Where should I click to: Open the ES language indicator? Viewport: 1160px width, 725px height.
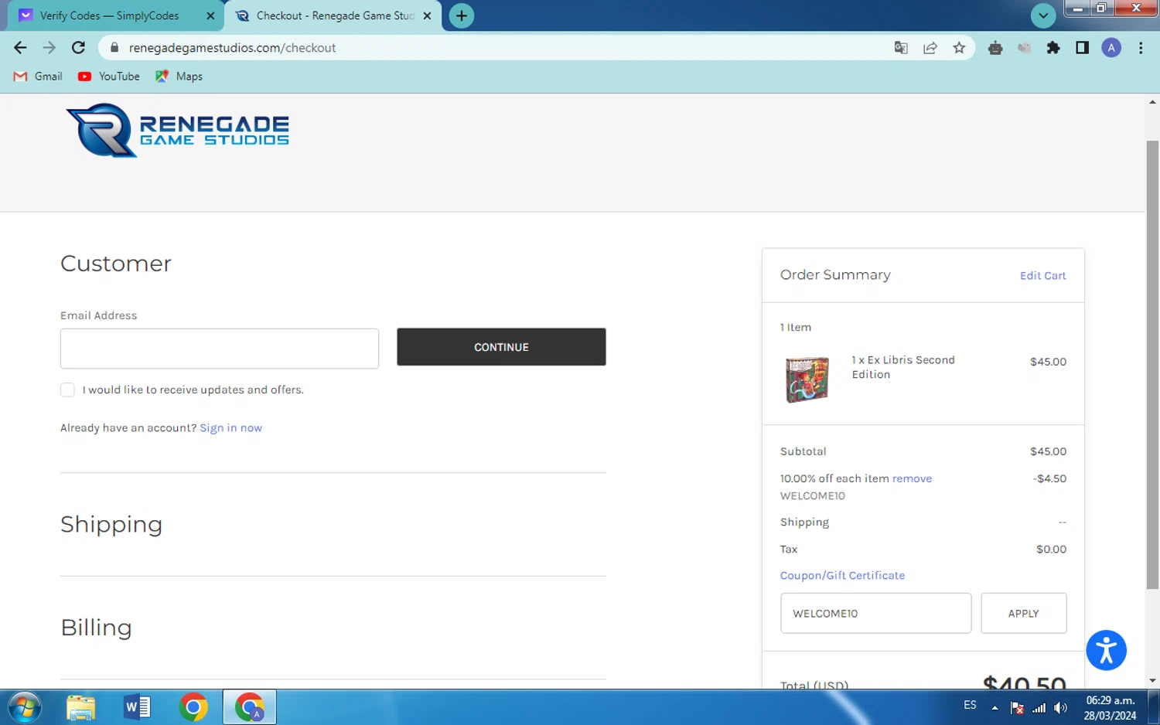click(970, 705)
